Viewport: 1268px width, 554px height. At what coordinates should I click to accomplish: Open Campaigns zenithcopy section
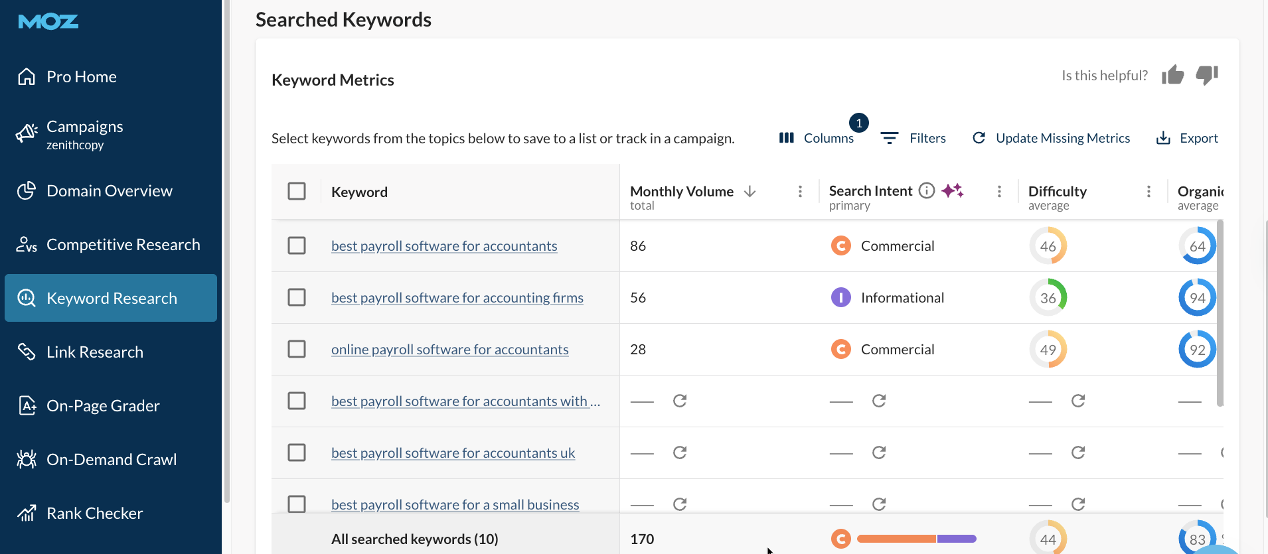pos(111,135)
